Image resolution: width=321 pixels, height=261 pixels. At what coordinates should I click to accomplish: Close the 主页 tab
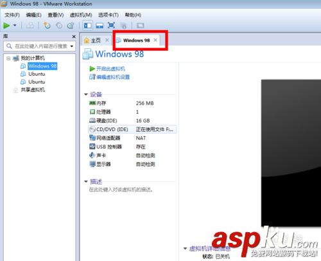point(107,40)
